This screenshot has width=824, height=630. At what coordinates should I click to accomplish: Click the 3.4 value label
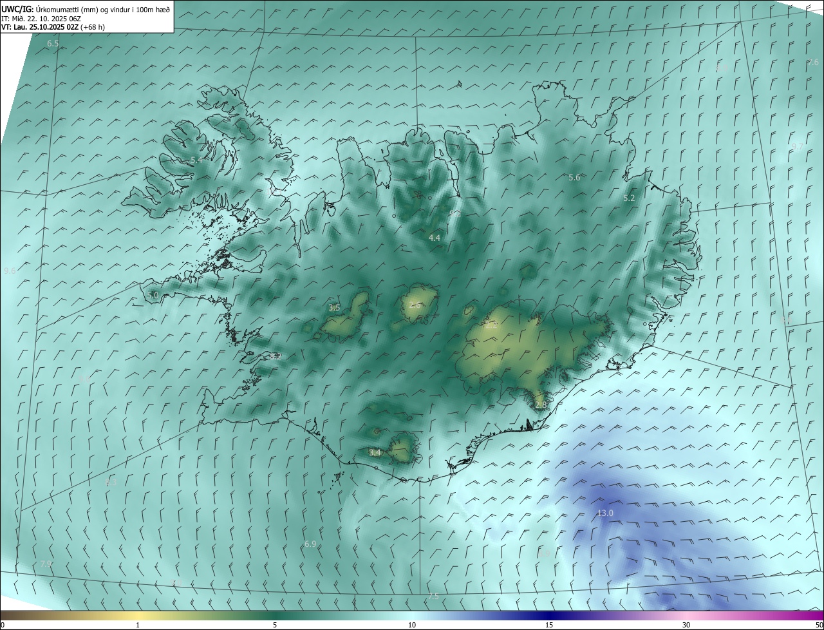point(375,453)
